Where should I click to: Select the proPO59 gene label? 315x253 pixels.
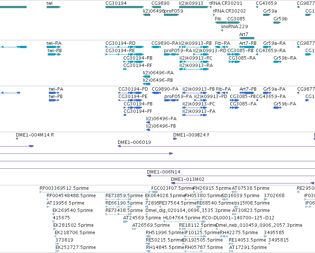(x=174, y=11)
